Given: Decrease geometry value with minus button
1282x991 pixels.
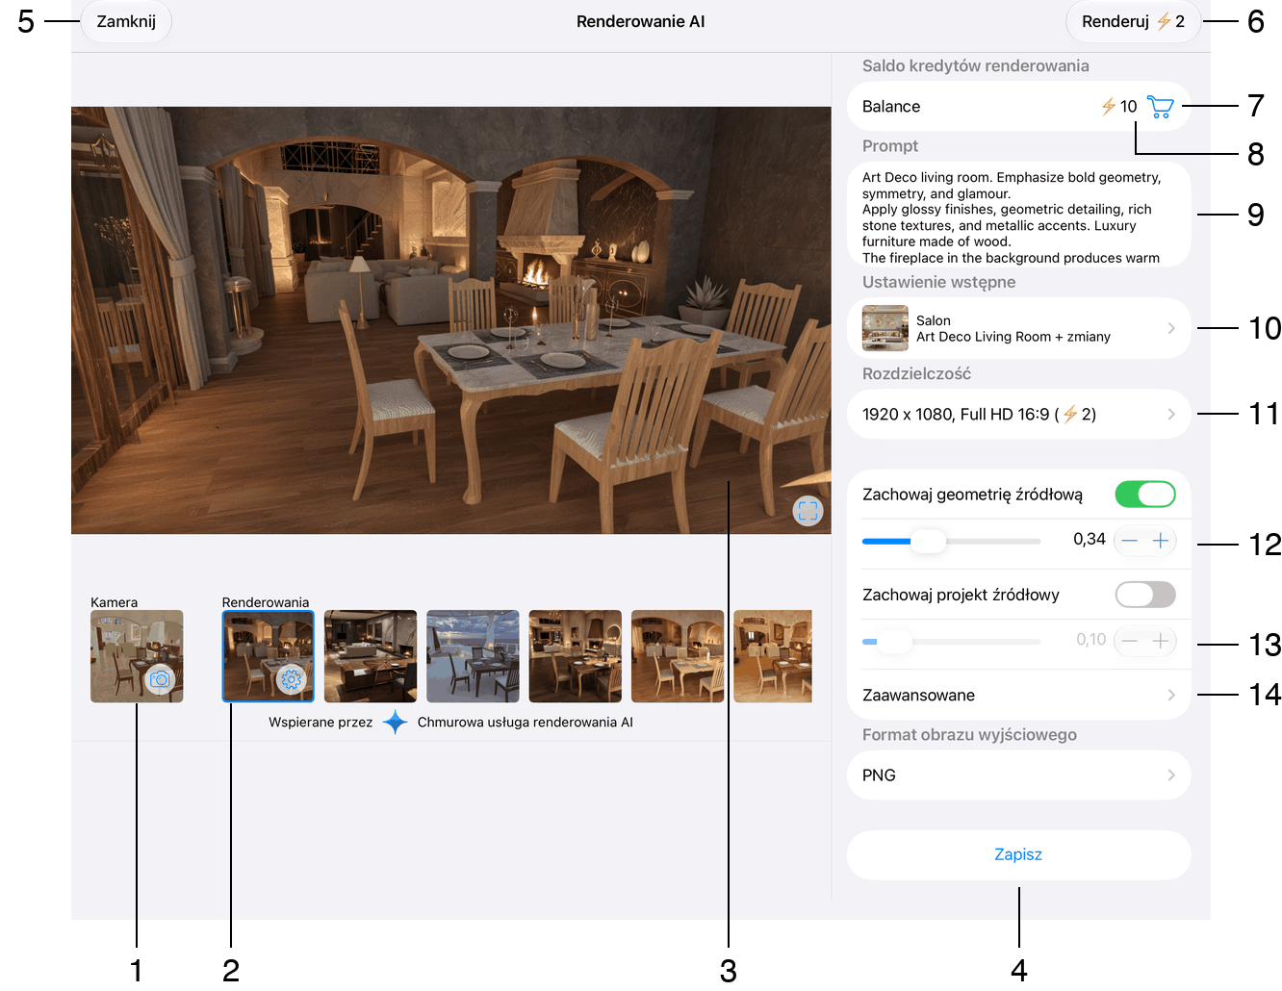Looking at the screenshot, I should pyautogui.click(x=1130, y=541).
